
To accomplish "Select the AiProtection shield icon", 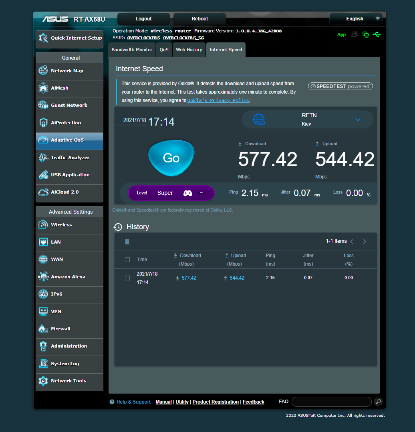I will tap(43, 123).
